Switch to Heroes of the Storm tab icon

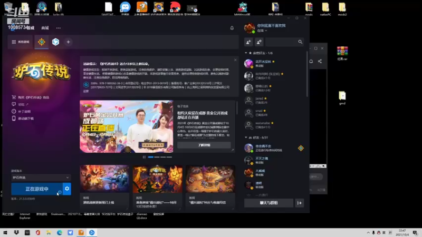click(55, 42)
